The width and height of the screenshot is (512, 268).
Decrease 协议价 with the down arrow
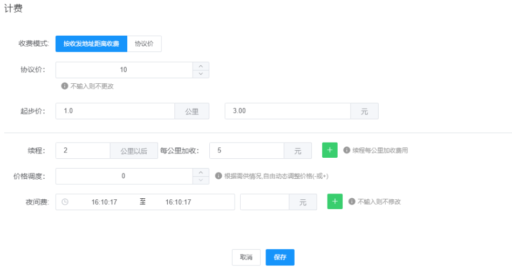point(201,74)
